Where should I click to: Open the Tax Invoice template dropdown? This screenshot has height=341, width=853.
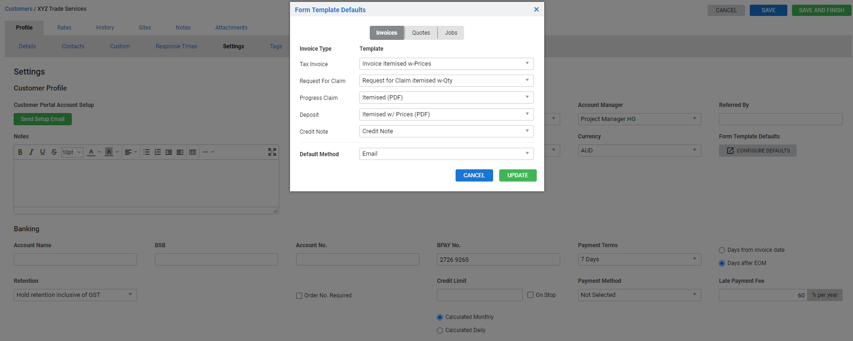tap(446, 64)
